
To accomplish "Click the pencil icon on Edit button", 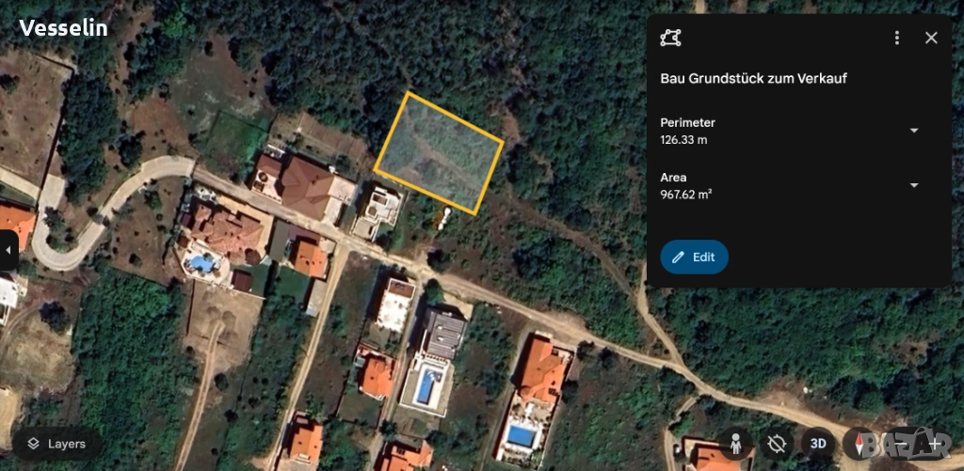I will (x=678, y=258).
